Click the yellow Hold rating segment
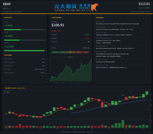 tap(70, 52)
